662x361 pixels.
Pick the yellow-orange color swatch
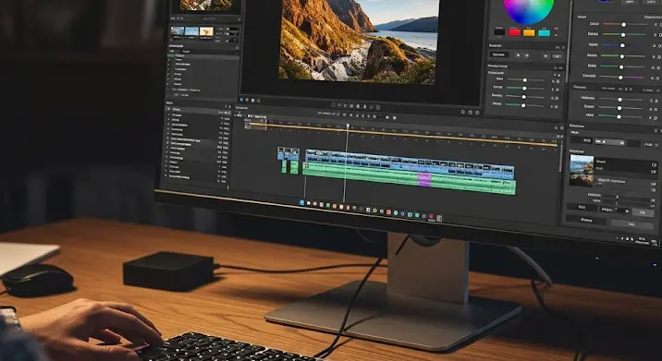point(529,32)
